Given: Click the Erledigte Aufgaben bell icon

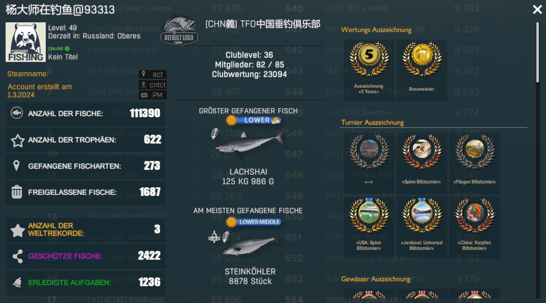Looking at the screenshot, I should (17, 283).
